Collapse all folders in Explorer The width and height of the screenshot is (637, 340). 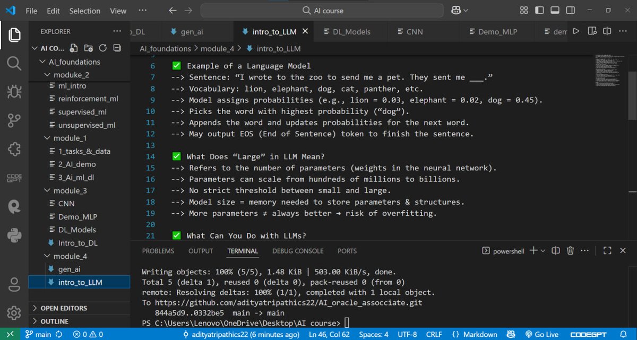tap(117, 48)
